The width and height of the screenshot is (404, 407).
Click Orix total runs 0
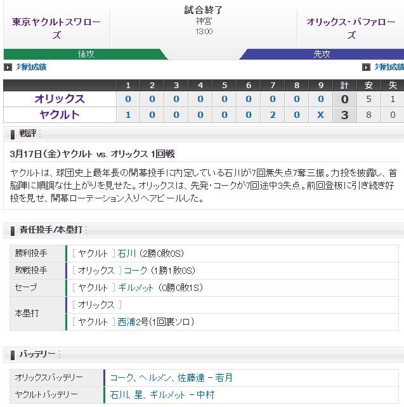[x=344, y=99]
